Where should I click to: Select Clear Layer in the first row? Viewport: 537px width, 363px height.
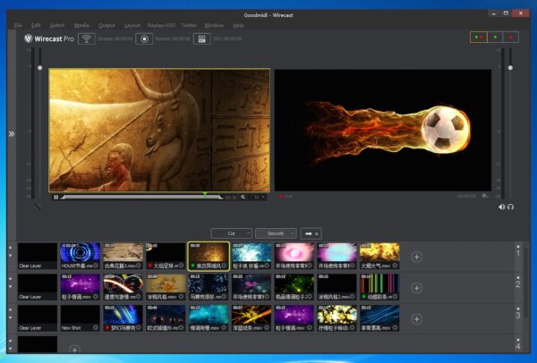37,256
